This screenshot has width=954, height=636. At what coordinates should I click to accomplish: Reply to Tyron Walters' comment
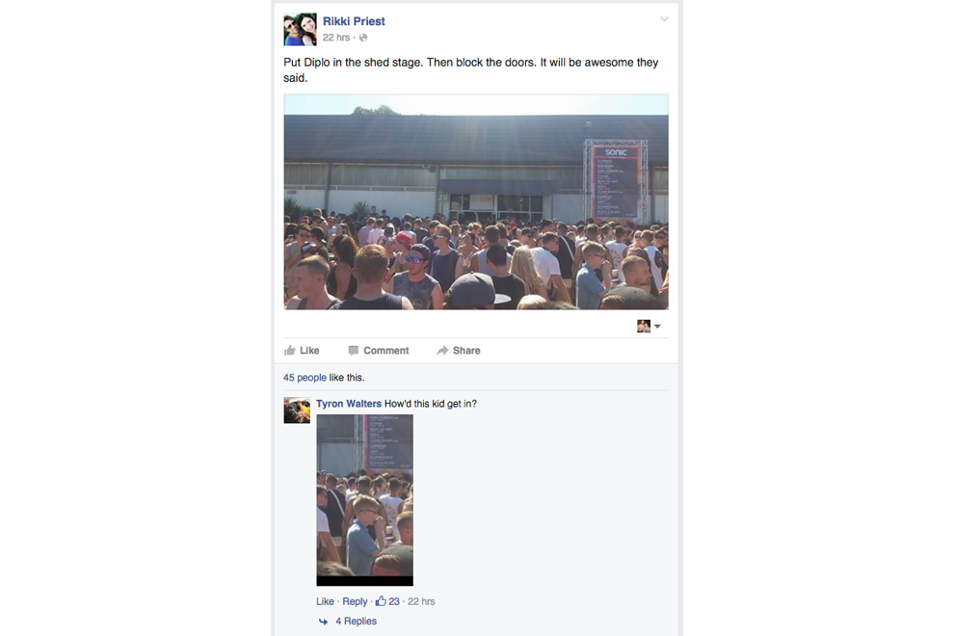pyautogui.click(x=355, y=601)
